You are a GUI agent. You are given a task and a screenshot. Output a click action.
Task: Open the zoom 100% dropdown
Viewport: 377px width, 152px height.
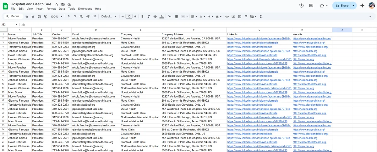click(x=56, y=16)
